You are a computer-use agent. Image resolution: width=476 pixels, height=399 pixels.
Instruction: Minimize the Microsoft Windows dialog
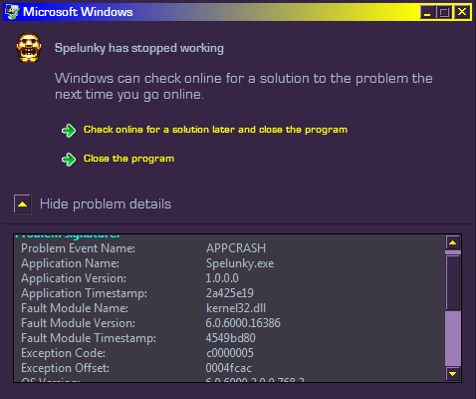pyautogui.click(x=427, y=12)
